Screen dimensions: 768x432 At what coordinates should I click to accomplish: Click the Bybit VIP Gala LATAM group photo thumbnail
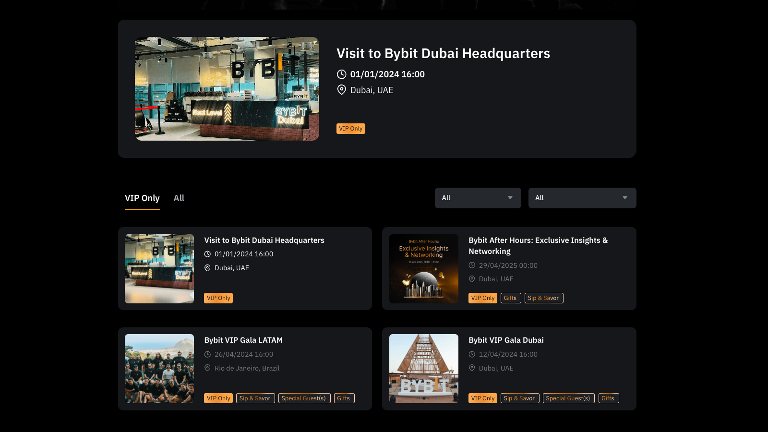tap(159, 369)
